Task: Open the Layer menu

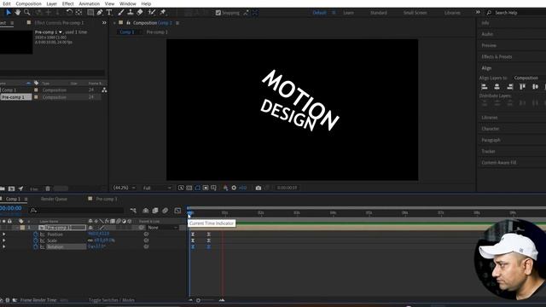Action: coord(51,3)
